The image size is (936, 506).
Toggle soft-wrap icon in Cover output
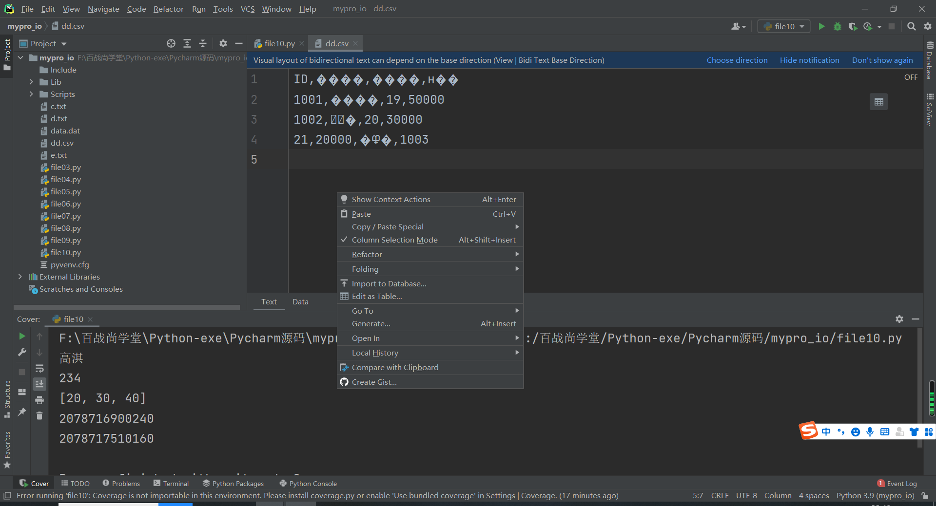(39, 368)
